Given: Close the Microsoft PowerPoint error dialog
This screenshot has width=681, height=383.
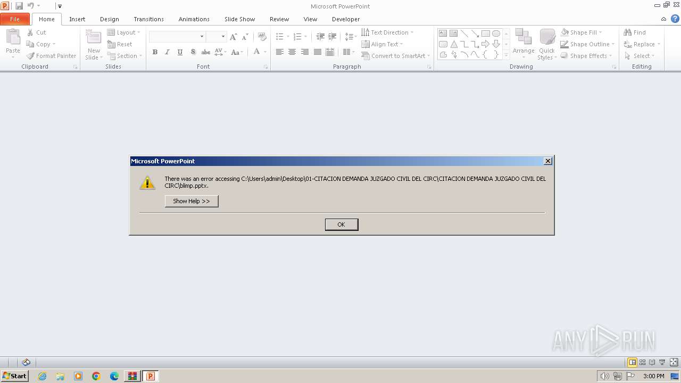Looking at the screenshot, I should tap(548, 161).
